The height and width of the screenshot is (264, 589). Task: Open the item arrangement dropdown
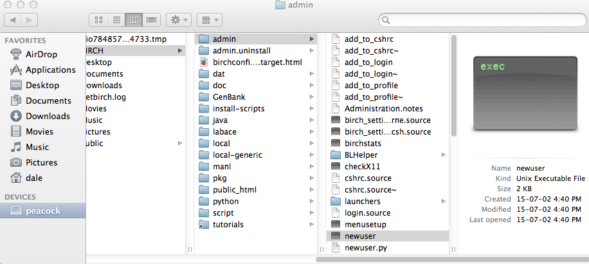[210, 20]
